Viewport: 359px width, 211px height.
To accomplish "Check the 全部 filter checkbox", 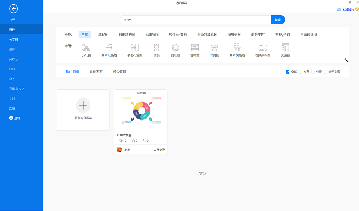I will click(x=288, y=72).
